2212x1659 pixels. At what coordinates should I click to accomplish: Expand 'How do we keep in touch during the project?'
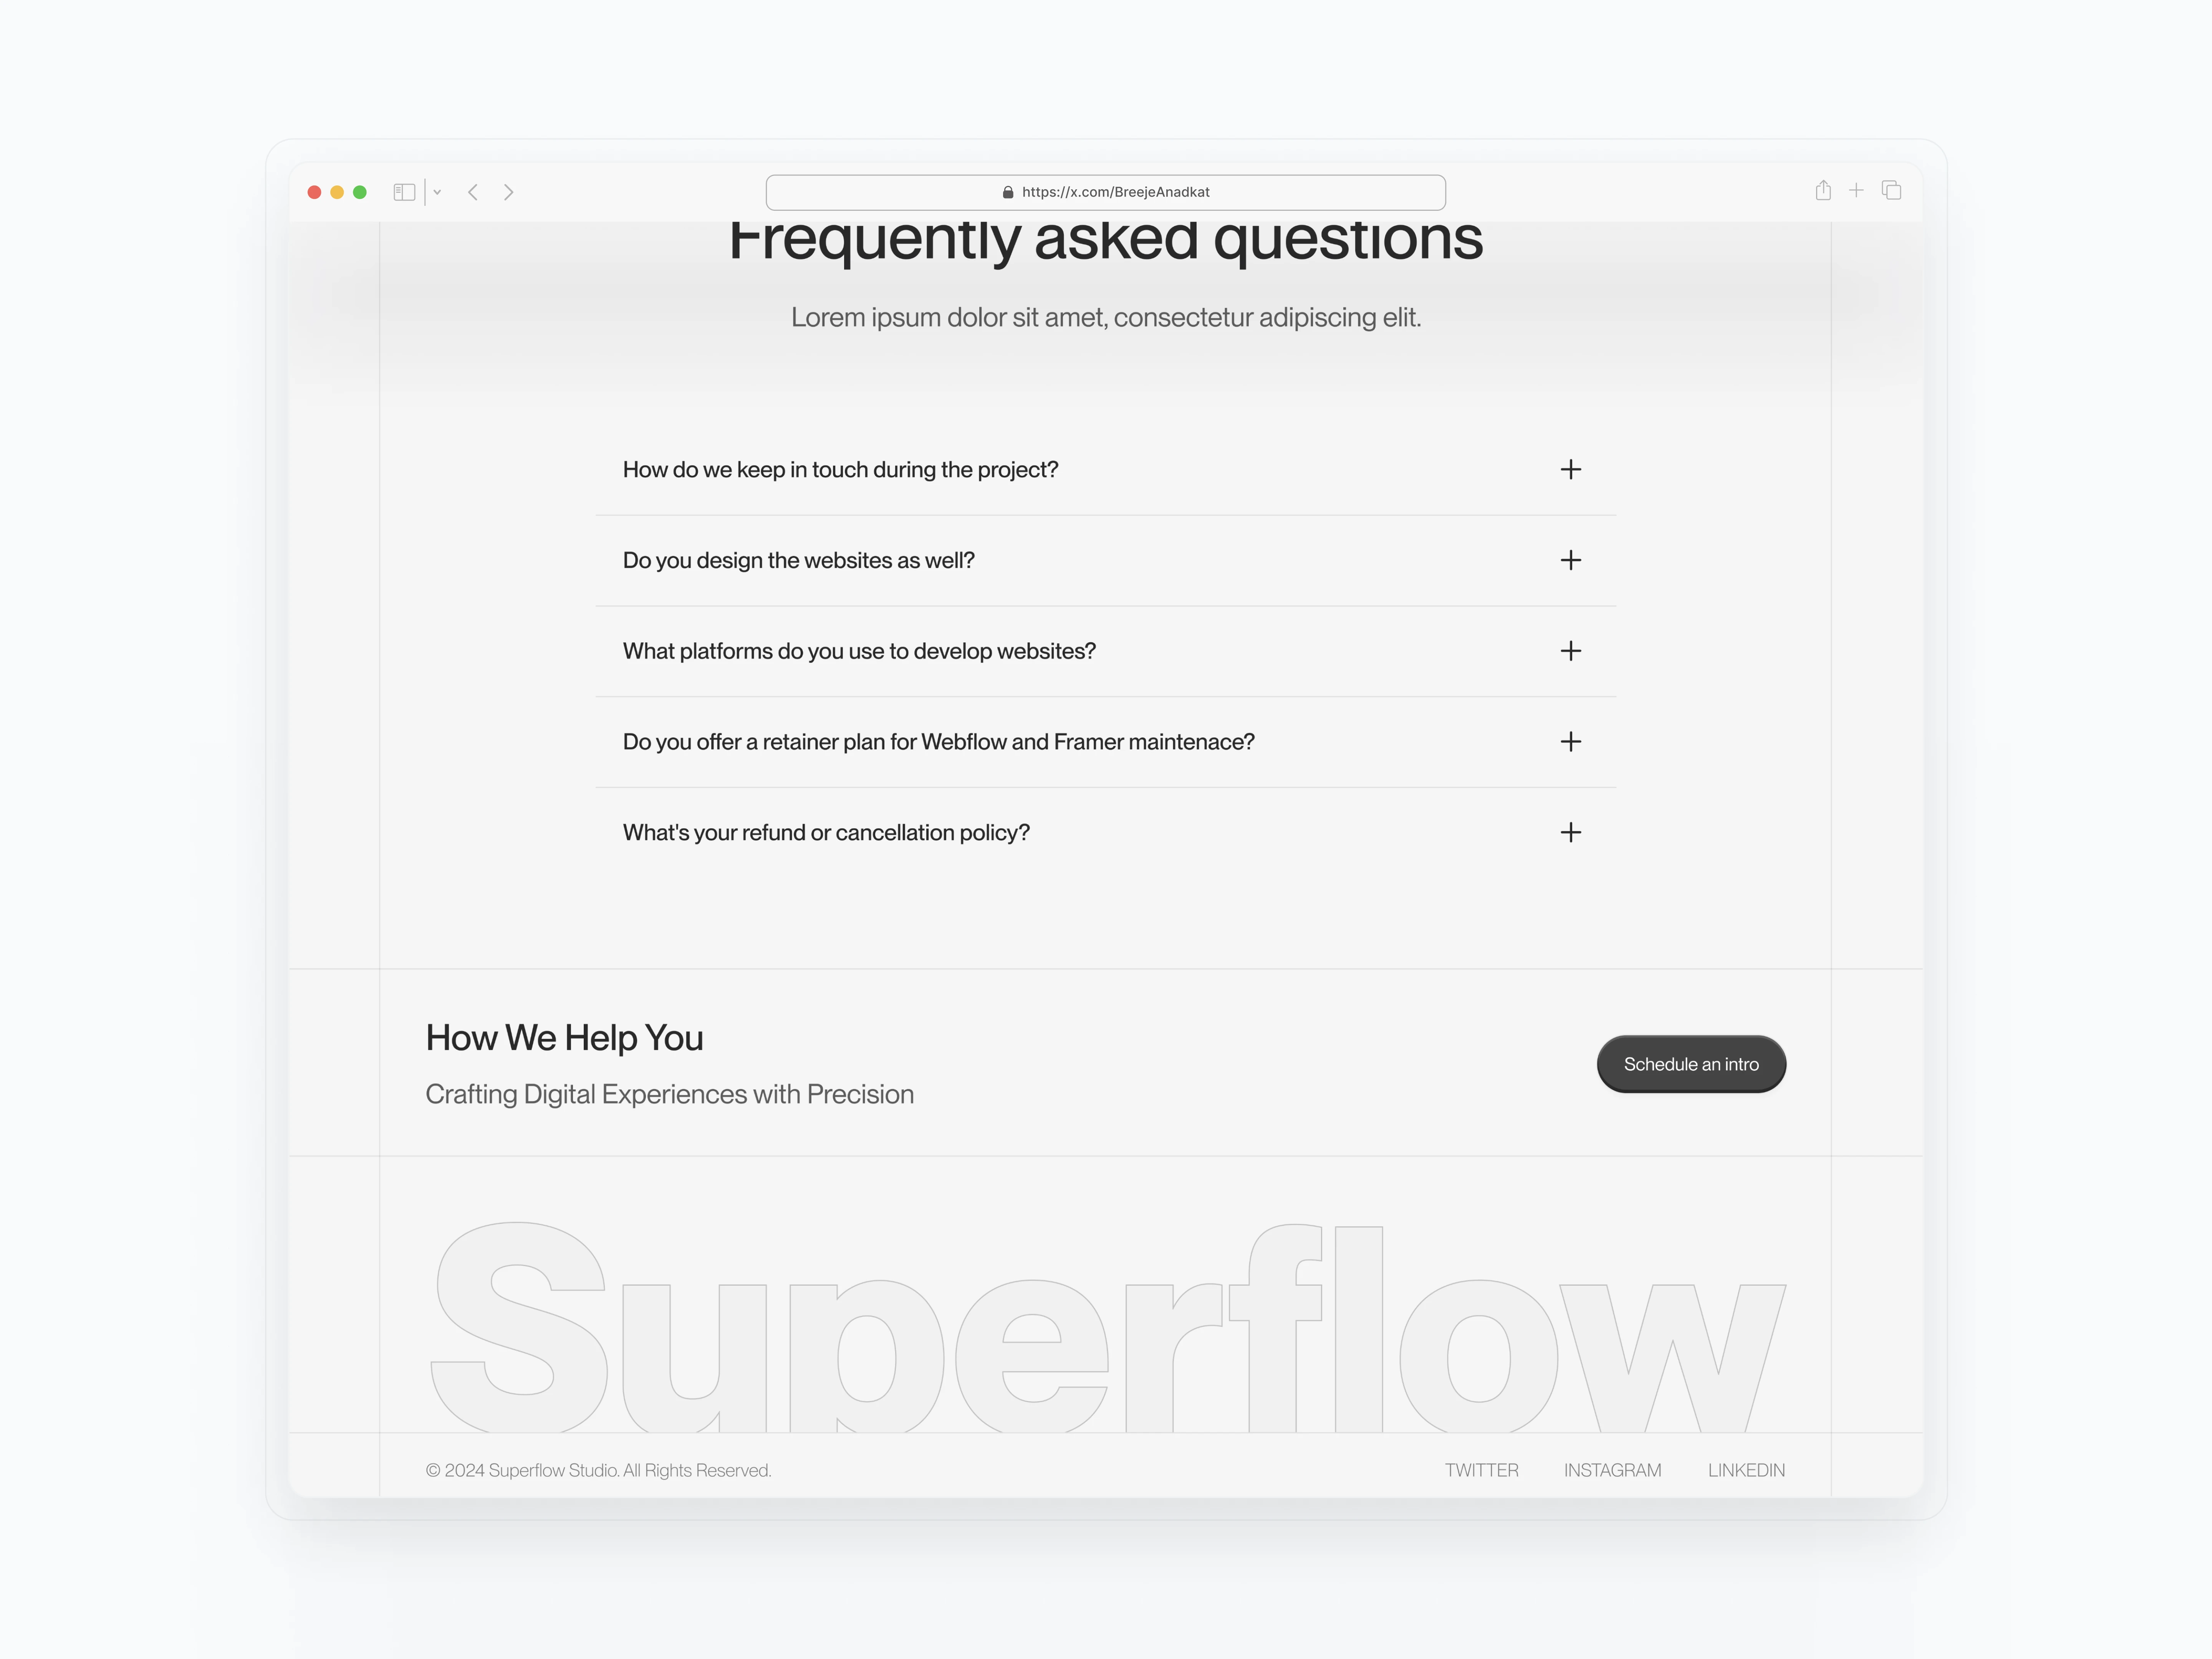point(1568,469)
